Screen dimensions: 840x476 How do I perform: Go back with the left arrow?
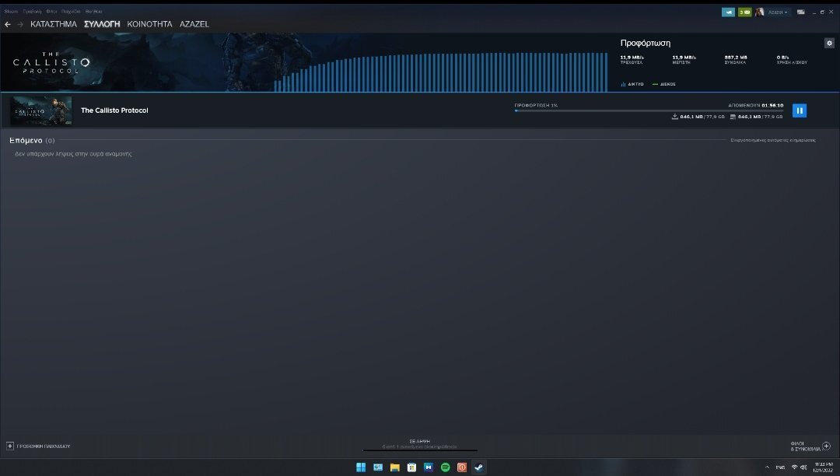(8, 24)
